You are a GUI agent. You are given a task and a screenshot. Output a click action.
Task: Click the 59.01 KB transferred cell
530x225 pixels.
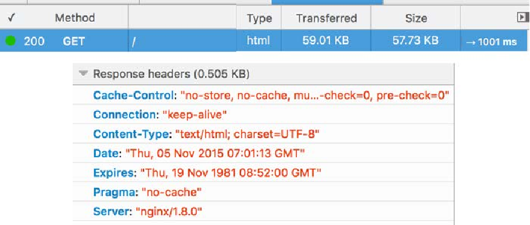click(326, 41)
